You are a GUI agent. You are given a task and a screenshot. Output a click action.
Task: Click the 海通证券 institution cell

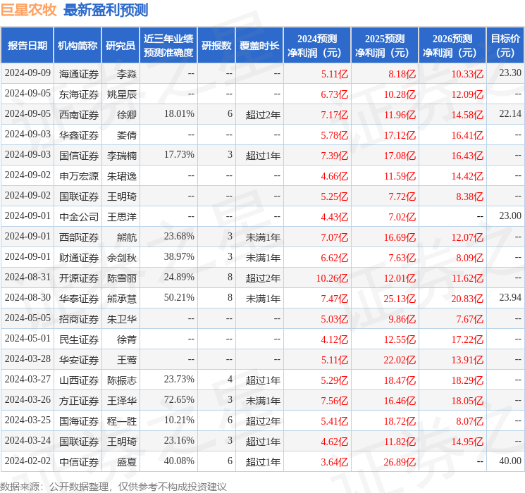tap(79, 74)
